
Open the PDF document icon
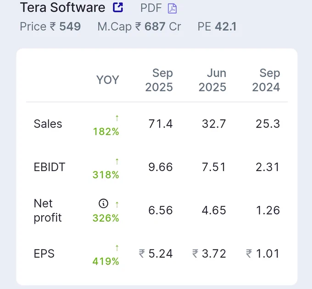[172, 9]
